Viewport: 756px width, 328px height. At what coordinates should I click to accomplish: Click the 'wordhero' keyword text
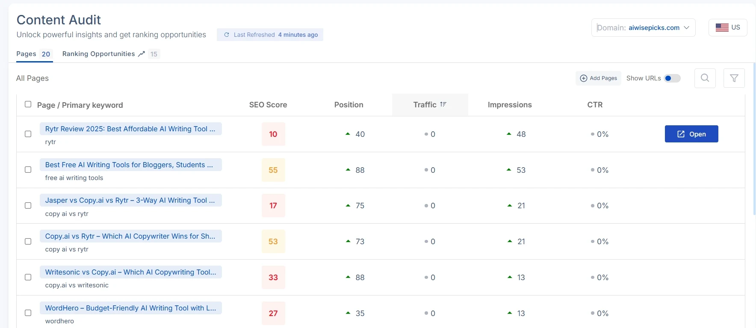pyautogui.click(x=59, y=321)
